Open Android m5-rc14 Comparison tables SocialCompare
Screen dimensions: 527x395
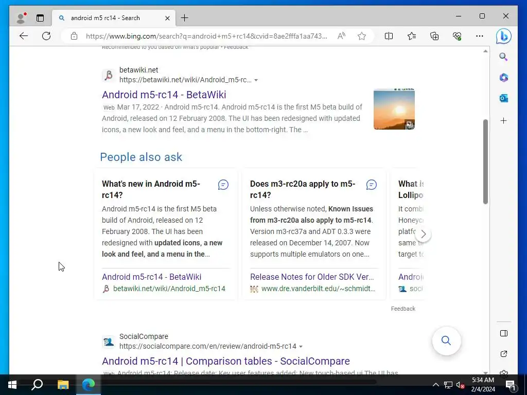pos(226,361)
